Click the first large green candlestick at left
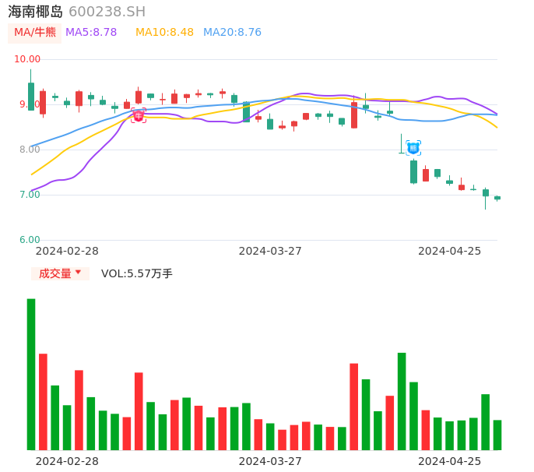This screenshot has height=472, width=534. pos(31,97)
